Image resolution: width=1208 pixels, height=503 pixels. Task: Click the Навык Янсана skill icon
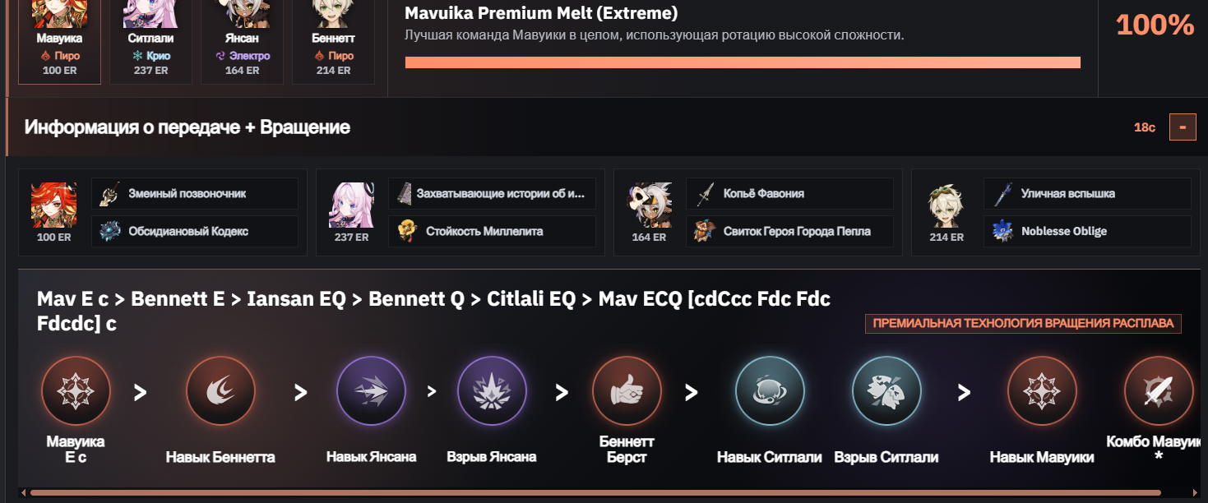click(371, 391)
